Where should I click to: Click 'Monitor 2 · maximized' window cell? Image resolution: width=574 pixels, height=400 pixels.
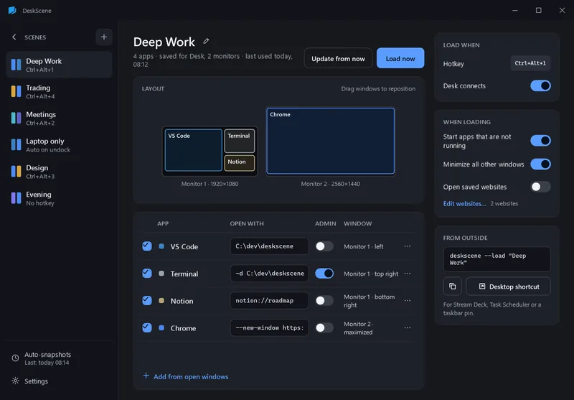pyautogui.click(x=358, y=328)
